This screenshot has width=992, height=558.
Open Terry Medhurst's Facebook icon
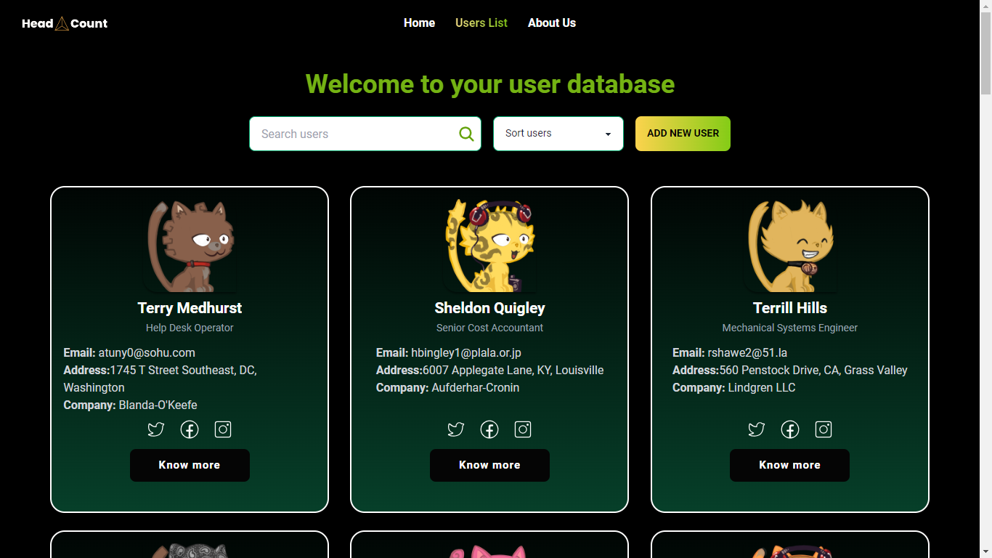(x=190, y=429)
